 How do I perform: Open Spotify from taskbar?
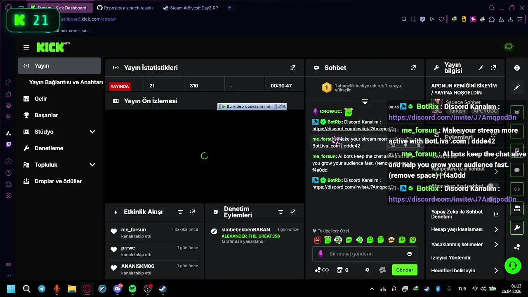point(132,289)
